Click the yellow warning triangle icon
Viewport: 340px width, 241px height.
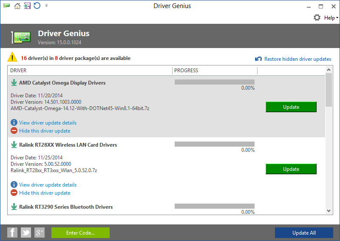12,57
